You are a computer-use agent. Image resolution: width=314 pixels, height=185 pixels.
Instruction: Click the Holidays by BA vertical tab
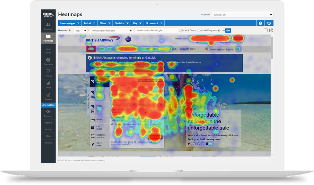88,101
